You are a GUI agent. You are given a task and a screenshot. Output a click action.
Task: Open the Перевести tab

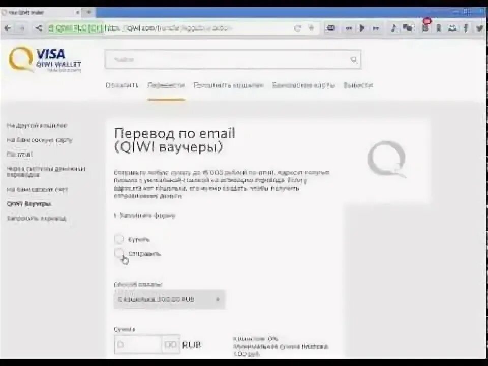166,85
